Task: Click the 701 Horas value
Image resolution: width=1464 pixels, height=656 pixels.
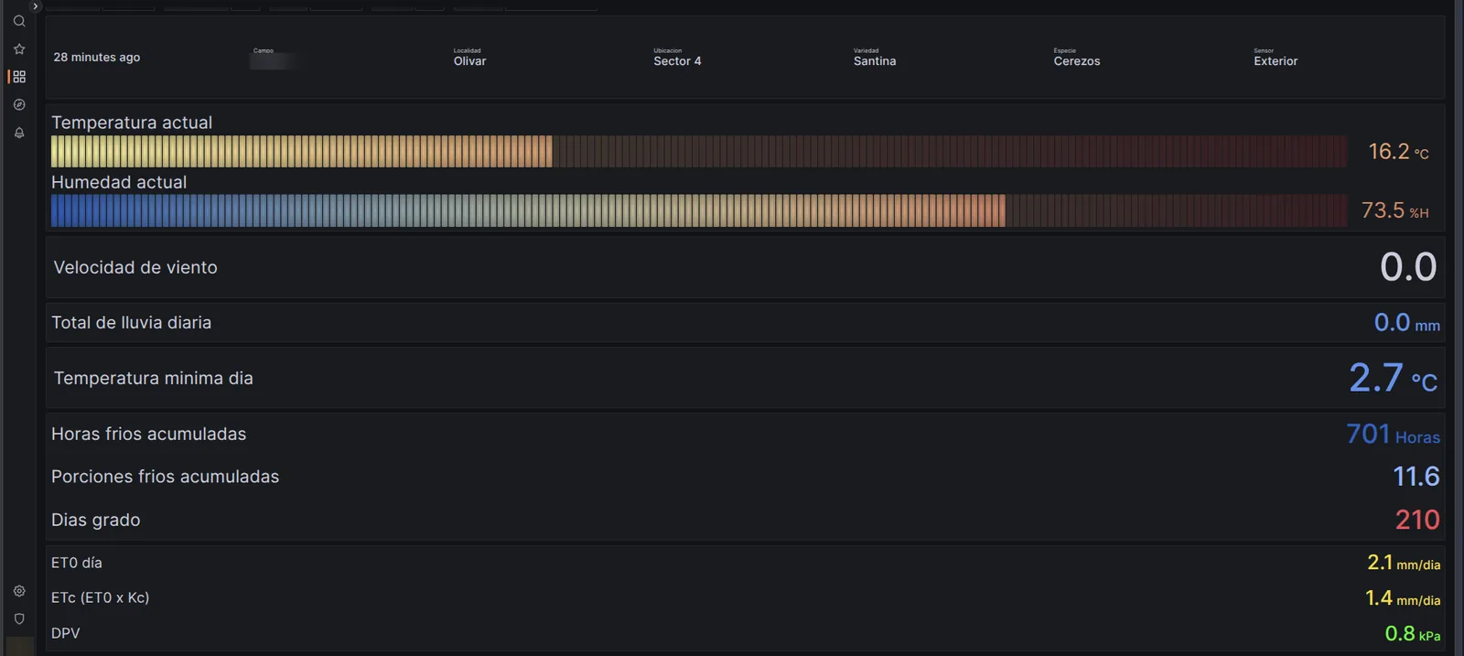Action: pyautogui.click(x=1393, y=434)
